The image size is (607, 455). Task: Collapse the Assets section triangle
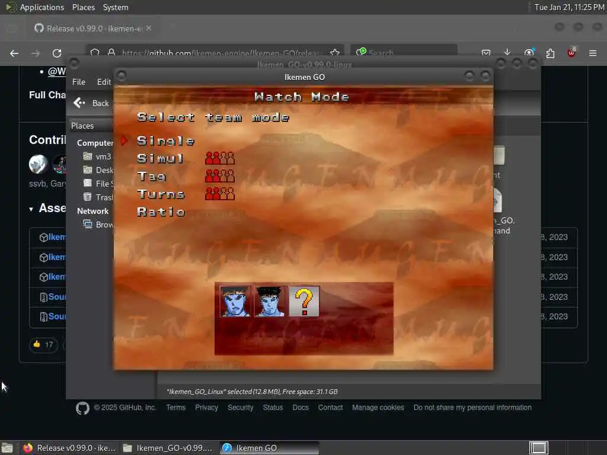(x=31, y=209)
